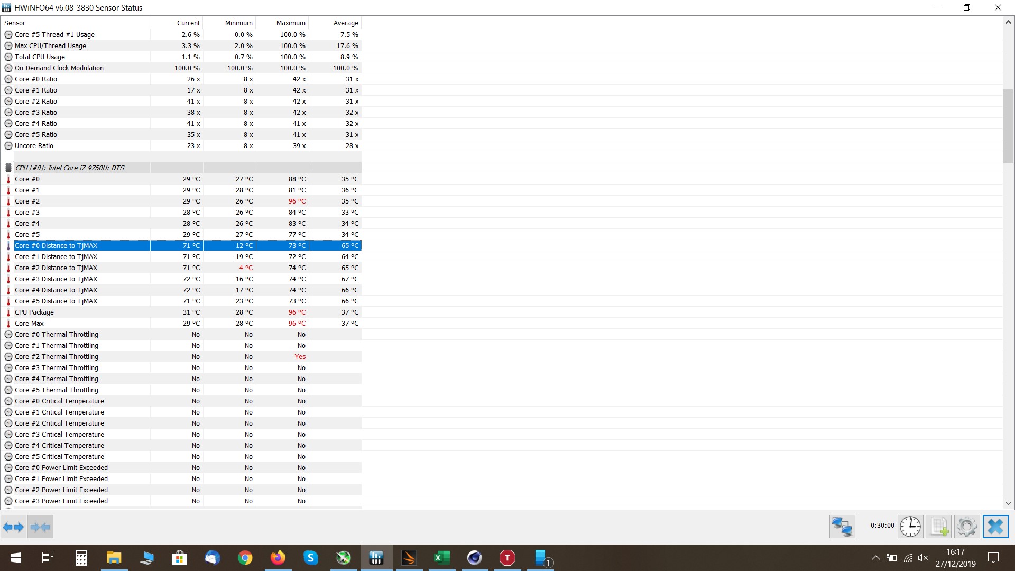1015x571 pixels.
Task: Click Core #2 Distance minimum 4 °C value
Action: click(246, 268)
